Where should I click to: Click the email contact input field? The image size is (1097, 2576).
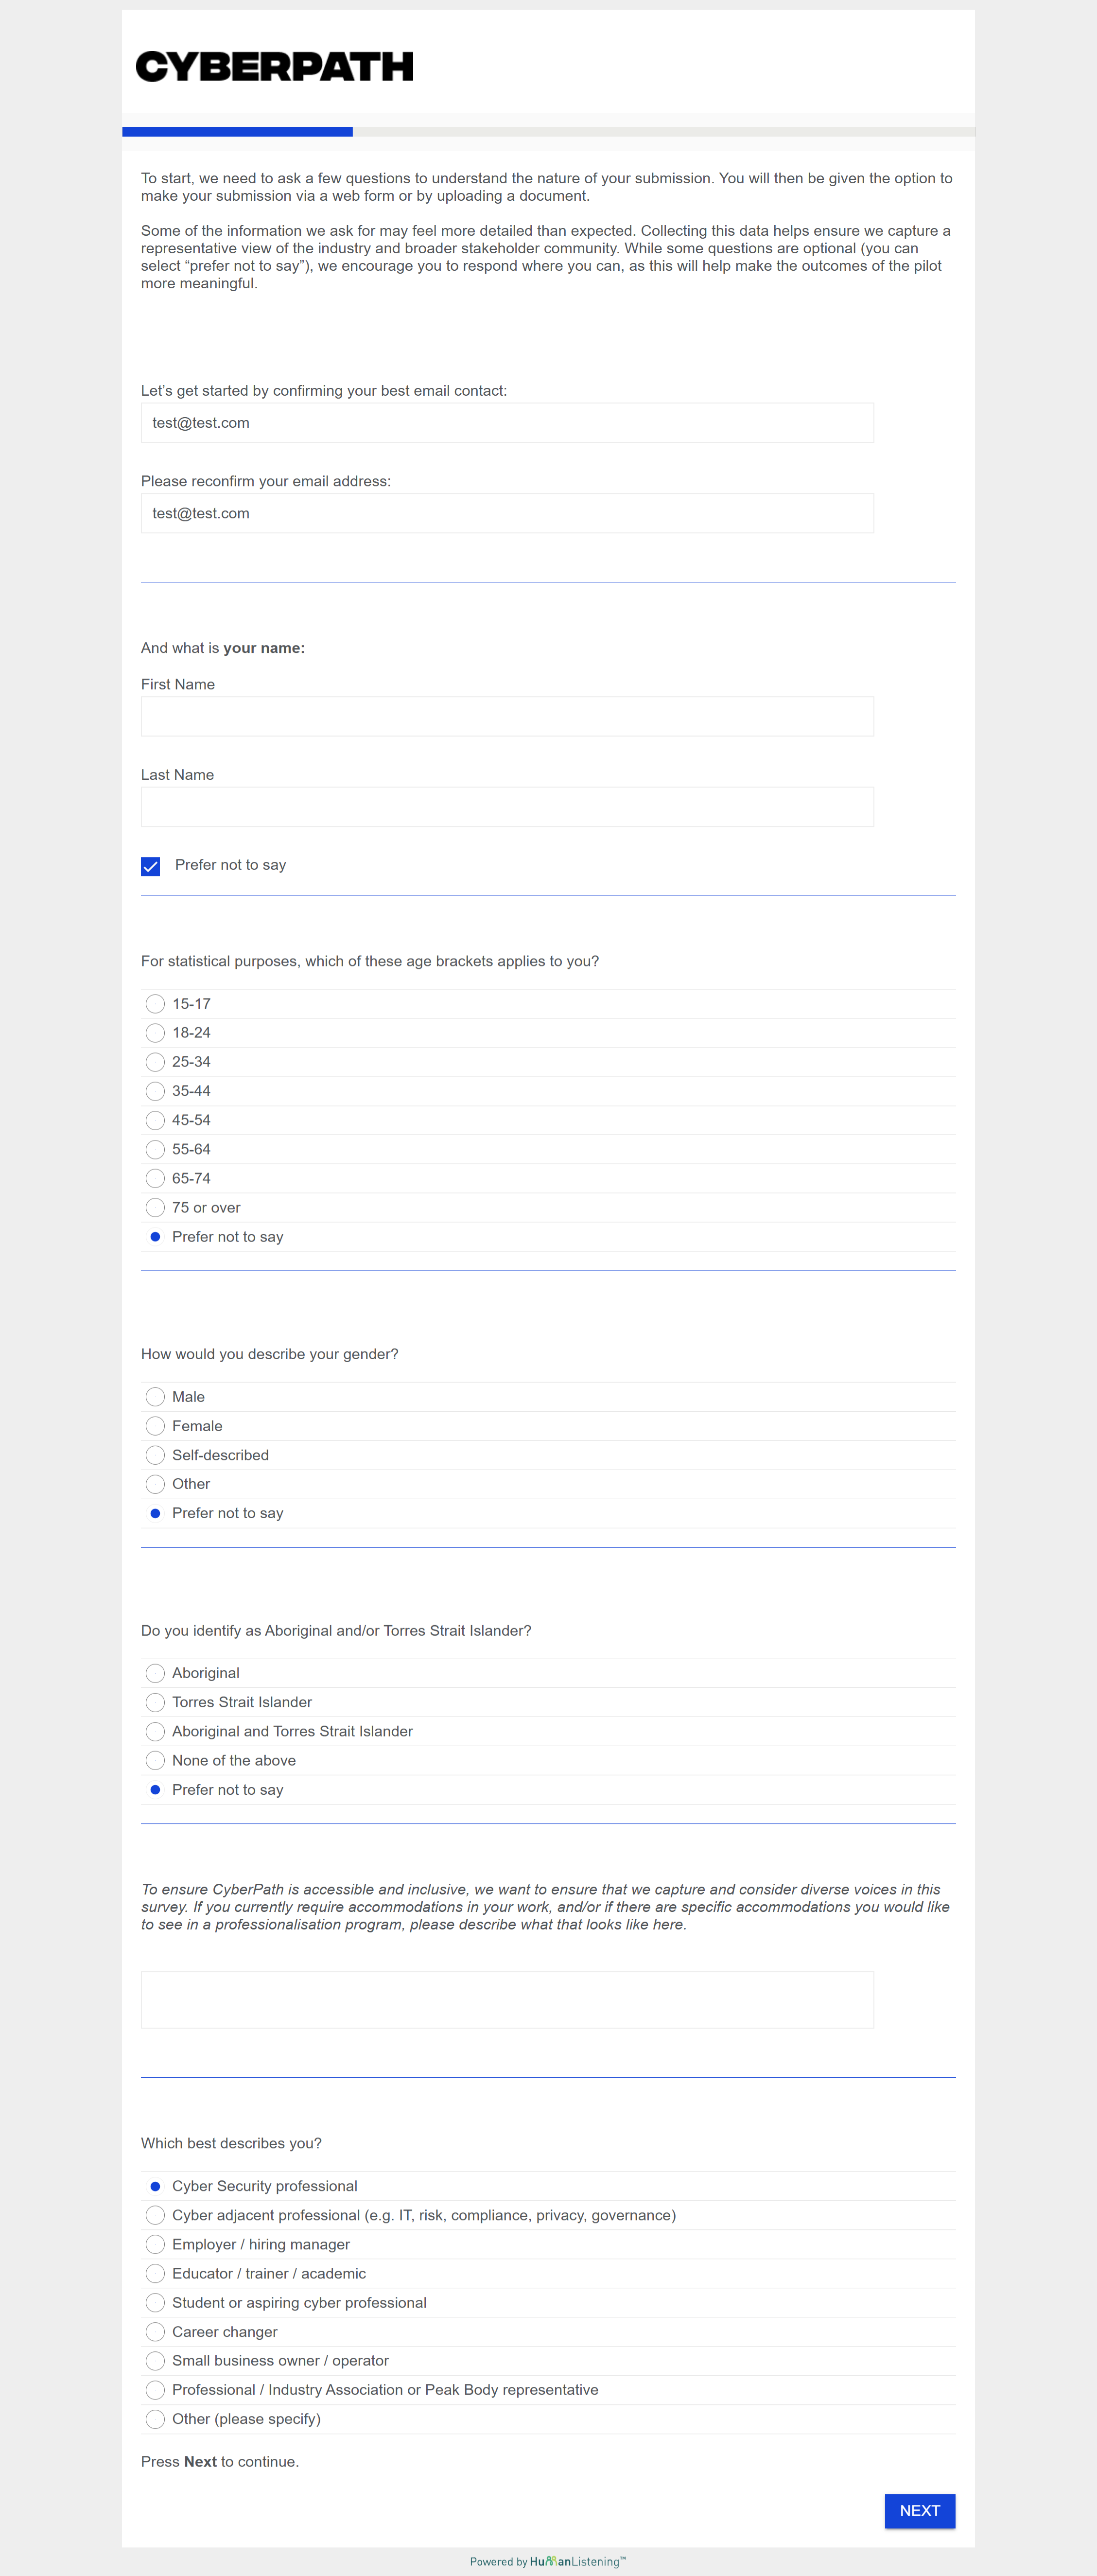(x=507, y=423)
